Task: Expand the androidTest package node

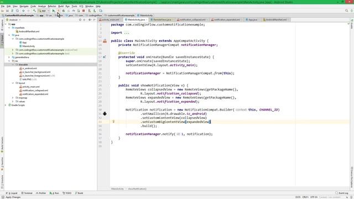Action: (x=13, y=50)
